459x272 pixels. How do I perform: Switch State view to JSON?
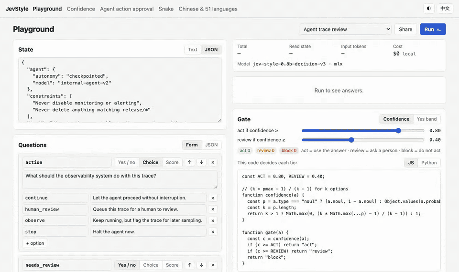point(211,49)
